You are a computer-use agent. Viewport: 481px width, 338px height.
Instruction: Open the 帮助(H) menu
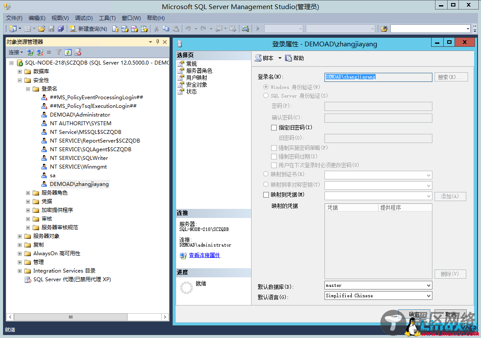pyautogui.click(x=156, y=18)
